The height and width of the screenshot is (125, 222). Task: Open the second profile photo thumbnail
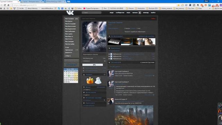pyautogui.click(x=127, y=42)
